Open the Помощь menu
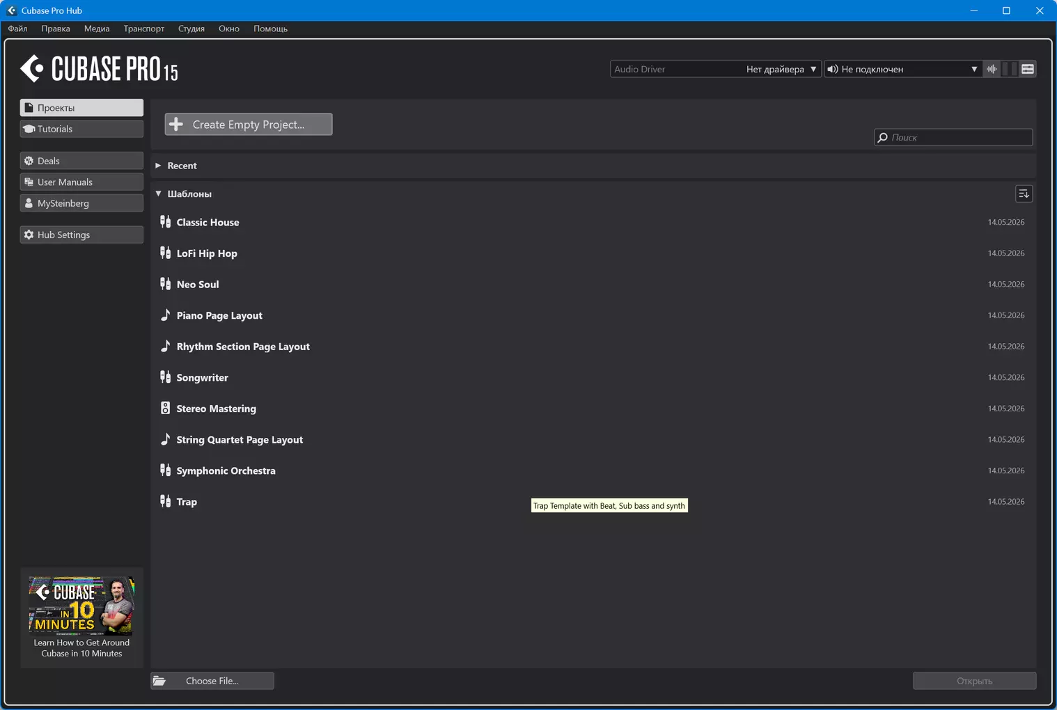This screenshot has height=710, width=1057. pos(270,29)
